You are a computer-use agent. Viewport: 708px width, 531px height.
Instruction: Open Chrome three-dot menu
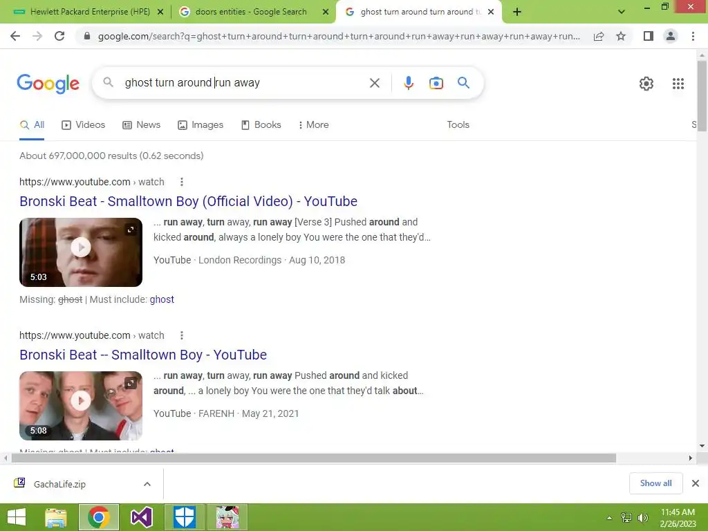(693, 36)
